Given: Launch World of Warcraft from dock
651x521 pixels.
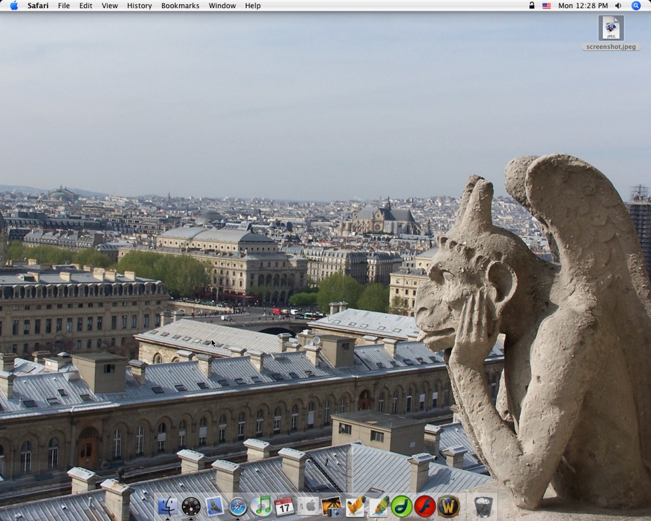Looking at the screenshot, I should pos(448,506).
